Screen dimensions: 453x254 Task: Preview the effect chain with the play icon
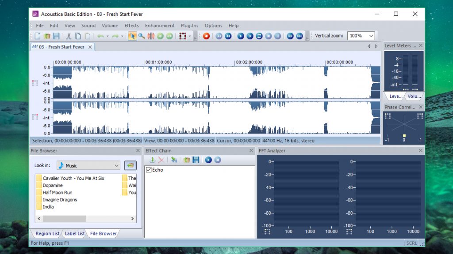[208, 160]
